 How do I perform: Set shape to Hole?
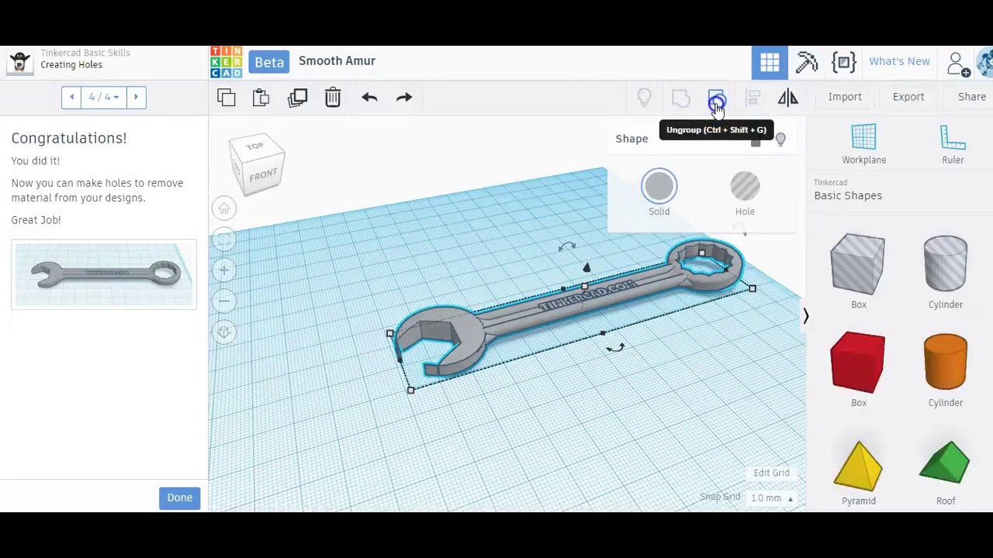coord(745,192)
